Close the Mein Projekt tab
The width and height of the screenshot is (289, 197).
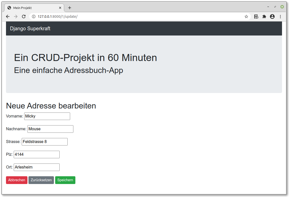point(60,8)
